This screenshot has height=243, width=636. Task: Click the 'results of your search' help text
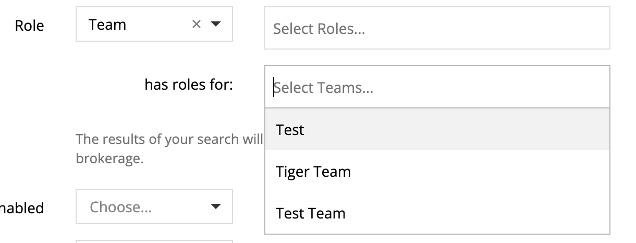point(169,139)
